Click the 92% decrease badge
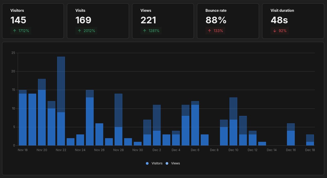The width and height of the screenshot is (327, 178). (280, 31)
